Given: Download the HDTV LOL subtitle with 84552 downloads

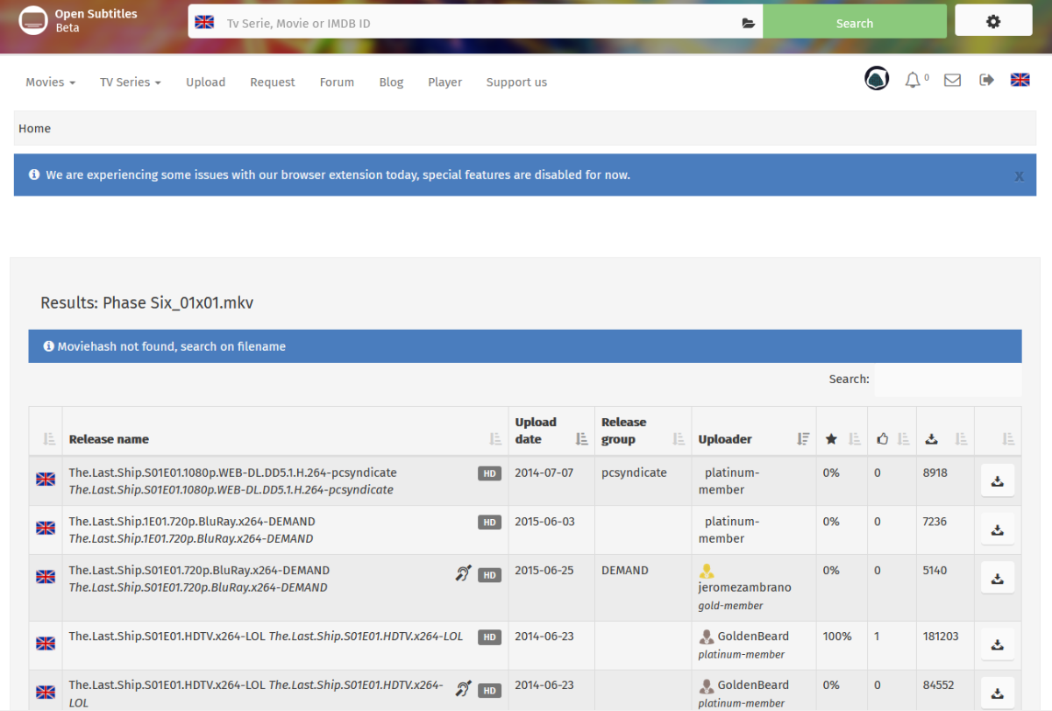Looking at the screenshot, I should (997, 693).
